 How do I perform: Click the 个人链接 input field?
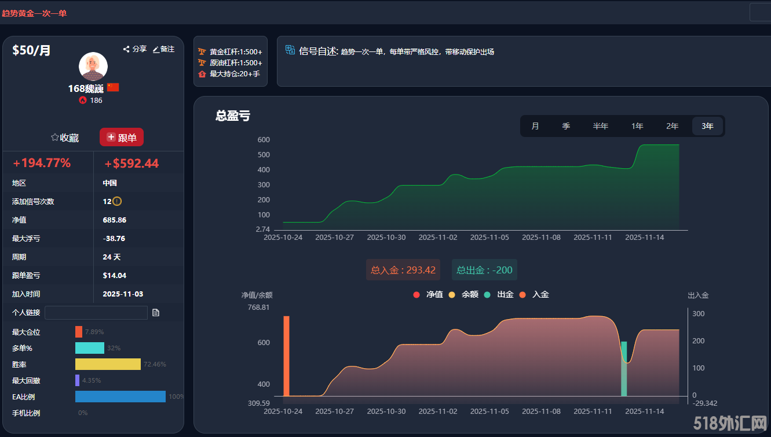[x=96, y=313]
